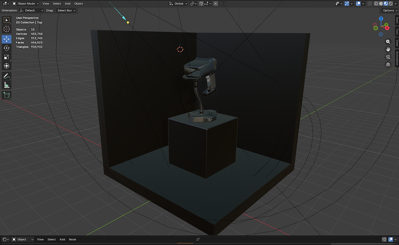This screenshot has height=245, width=399.
Task: Choose the Move tool
Action: click(7, 39)
